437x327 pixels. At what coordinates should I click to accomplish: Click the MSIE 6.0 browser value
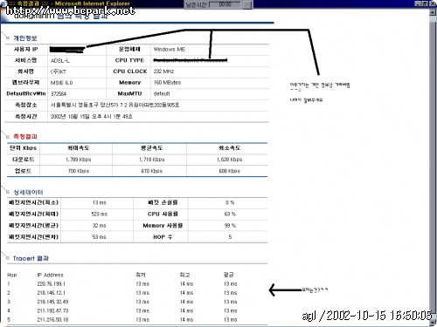[x=61, y=83]
